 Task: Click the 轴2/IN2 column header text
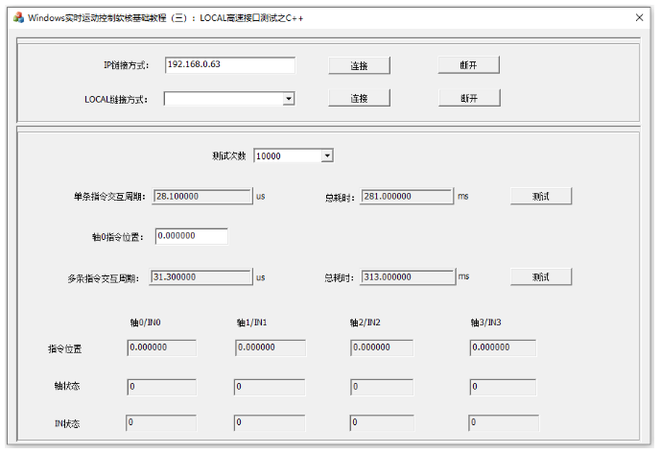click(366, 323)
